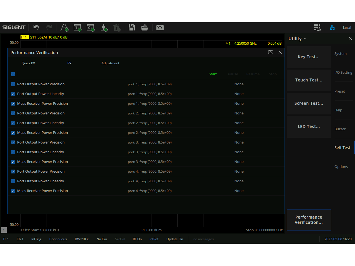This screenshot has height=266, width=355.
Task: Toggle the select-all checkbox above the test list
Action: click(13, 74)
